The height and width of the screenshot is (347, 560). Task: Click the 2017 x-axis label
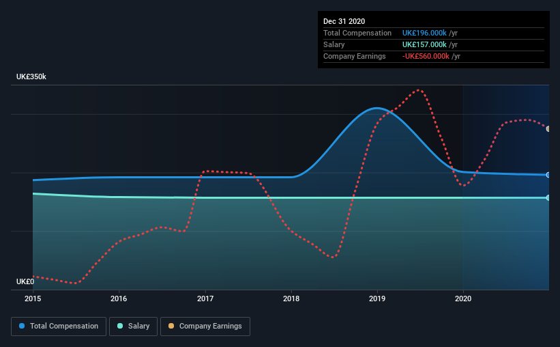pyautogui.click(x=205, y=299)
